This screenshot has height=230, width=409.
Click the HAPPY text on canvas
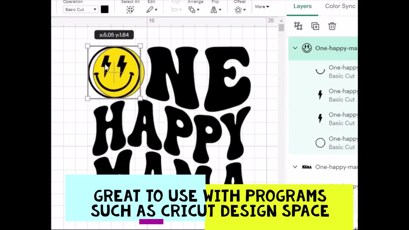[x=171, y=131]
